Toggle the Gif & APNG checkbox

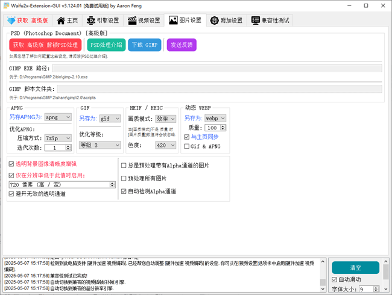[x=187, y=146]
